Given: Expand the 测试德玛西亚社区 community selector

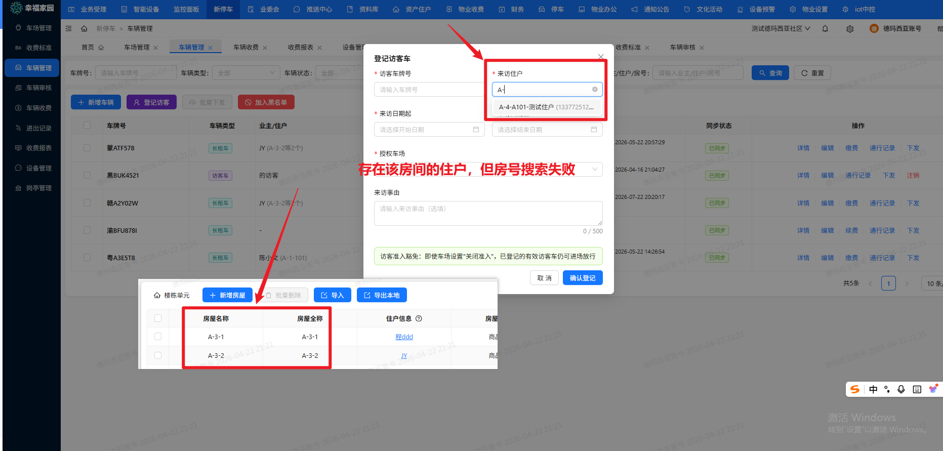Looking at the screenshot, I should [781, 29].
